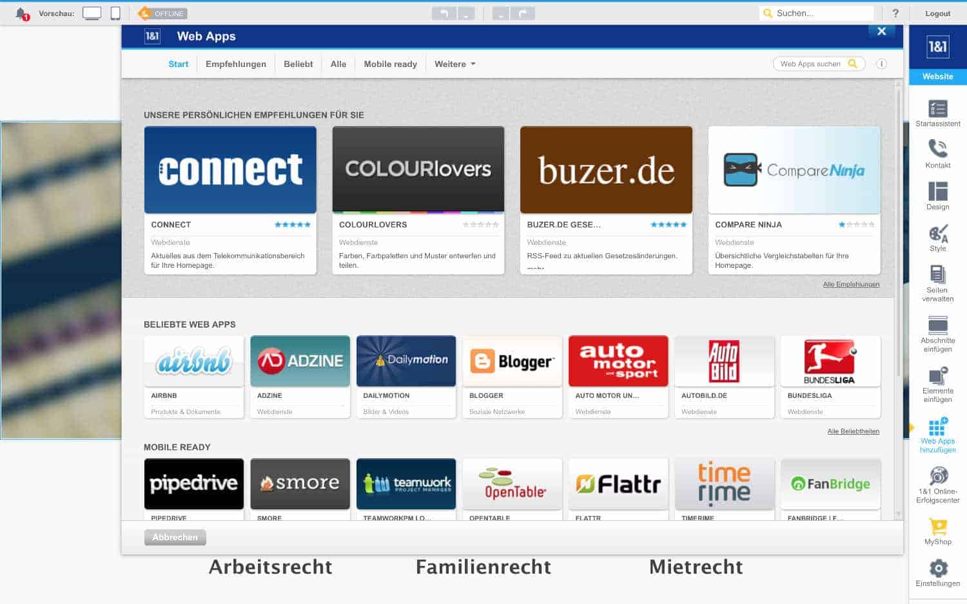This screenshot has height=604, width=967.
Task: Open Style in the sidebar
Action: click(x=937, y=238)
